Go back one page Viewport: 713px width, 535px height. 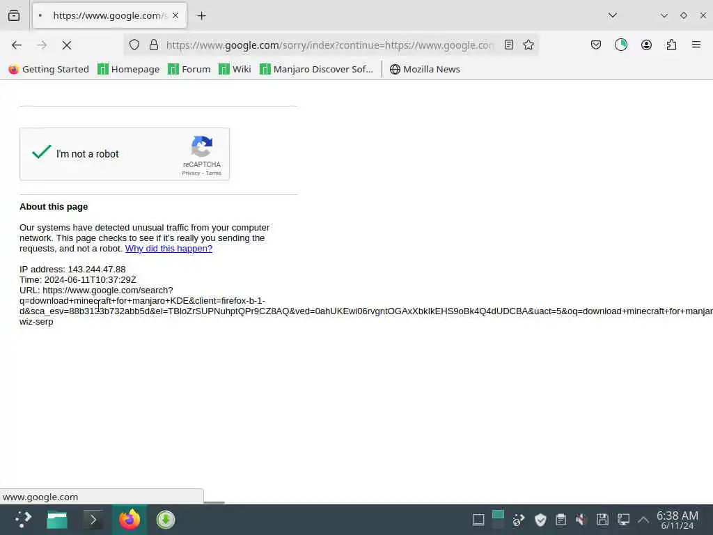[17, 45]
